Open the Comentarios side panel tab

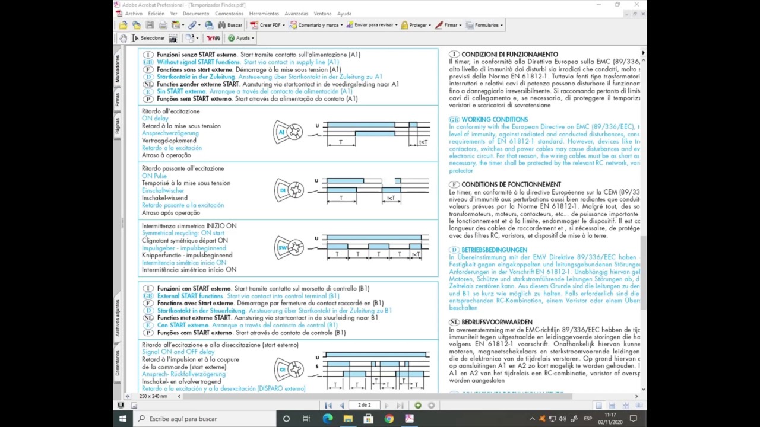tap(118, 362)
